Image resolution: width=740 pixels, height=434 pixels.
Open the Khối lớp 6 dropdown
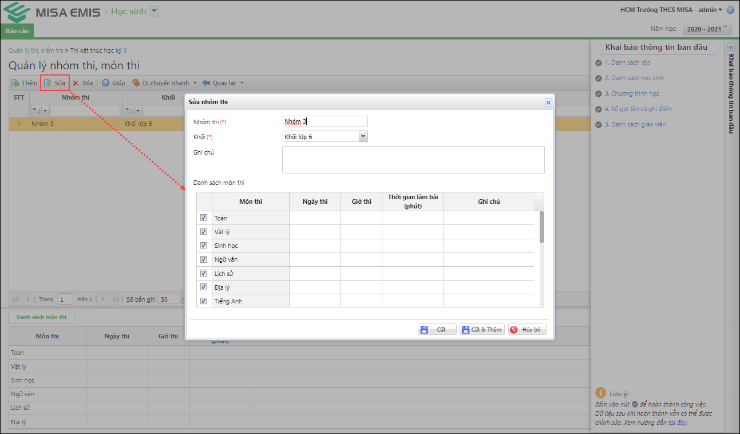(363, 136)
